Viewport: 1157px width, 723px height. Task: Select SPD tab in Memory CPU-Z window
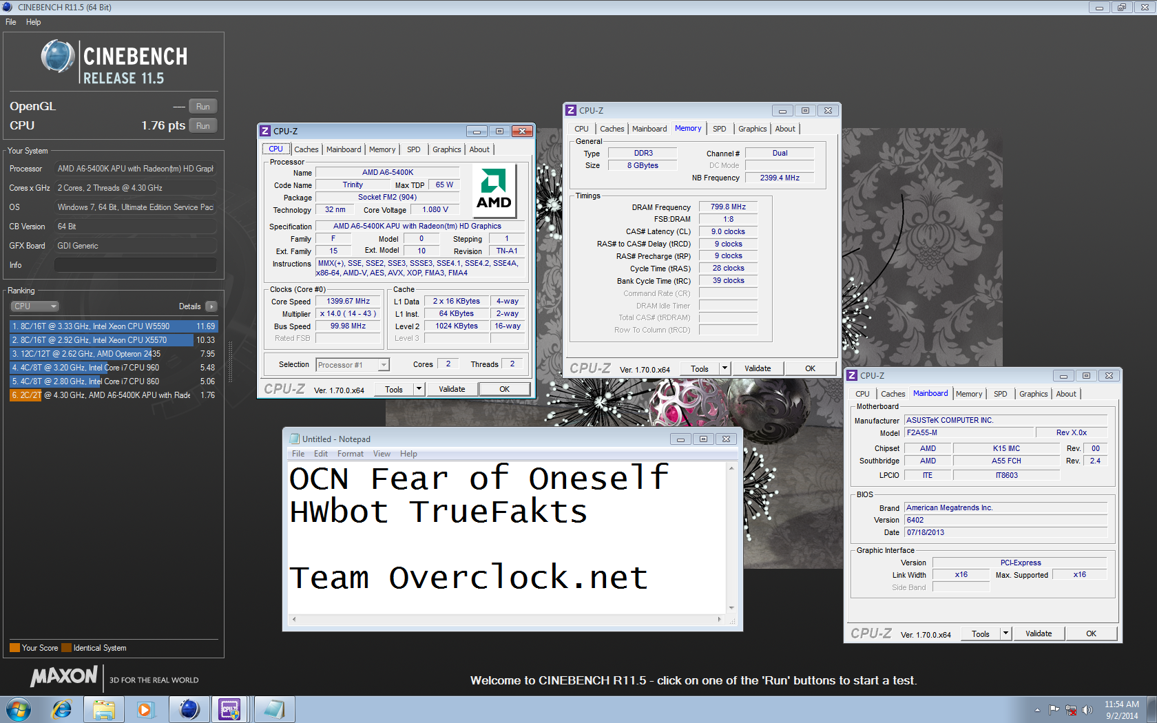coord(719,129)
